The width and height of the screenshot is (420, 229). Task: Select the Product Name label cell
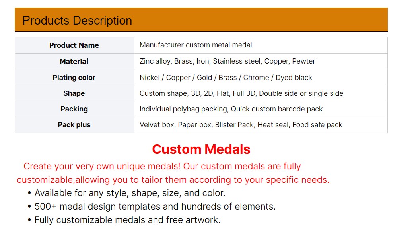(x=74, y=45)
